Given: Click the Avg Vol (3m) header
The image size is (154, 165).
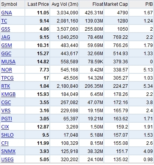Looking at the screenshot, I should coord(65,4).
